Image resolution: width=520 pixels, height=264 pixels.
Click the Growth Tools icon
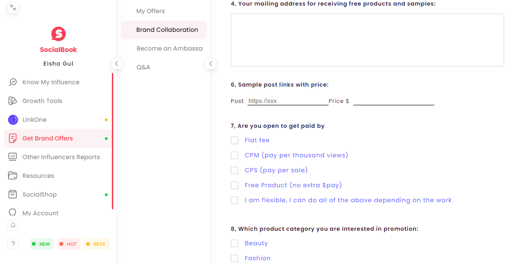(13, 101)
